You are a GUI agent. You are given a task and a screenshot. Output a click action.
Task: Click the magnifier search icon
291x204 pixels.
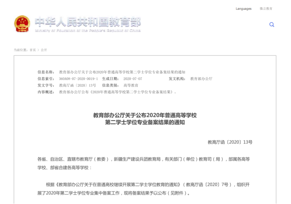271,25
